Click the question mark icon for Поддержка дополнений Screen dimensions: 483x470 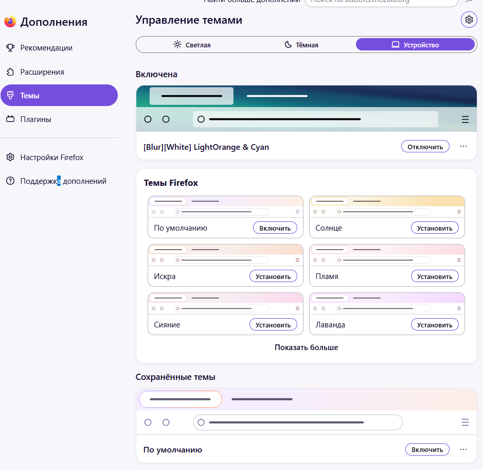click(x=10, y=181)
